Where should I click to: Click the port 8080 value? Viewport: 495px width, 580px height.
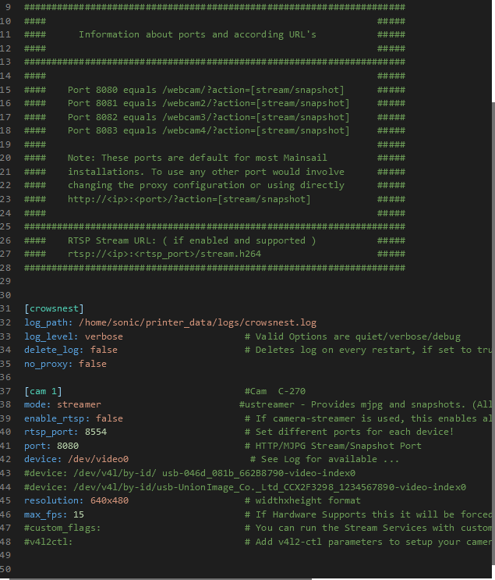tap(68, 446)
